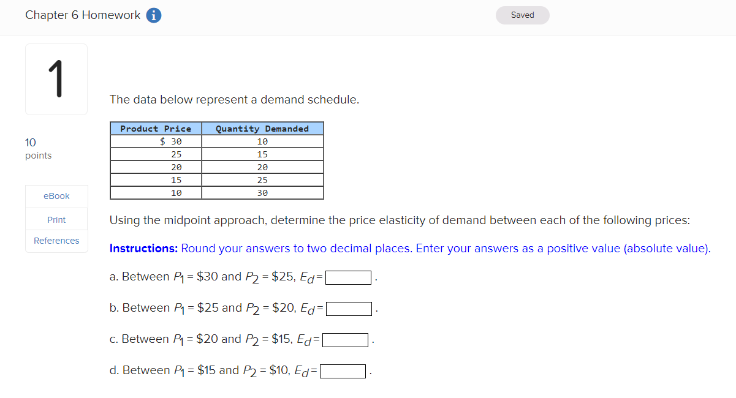This screenshot has height=398, width=736.
Task: Click the answer field for part d
Action: click(343, 370)
